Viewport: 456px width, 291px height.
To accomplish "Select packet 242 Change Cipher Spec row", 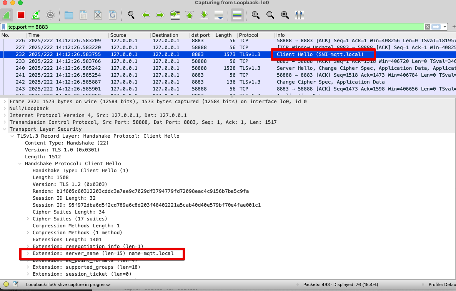I will pyautogui.click(x=228, y=82).
